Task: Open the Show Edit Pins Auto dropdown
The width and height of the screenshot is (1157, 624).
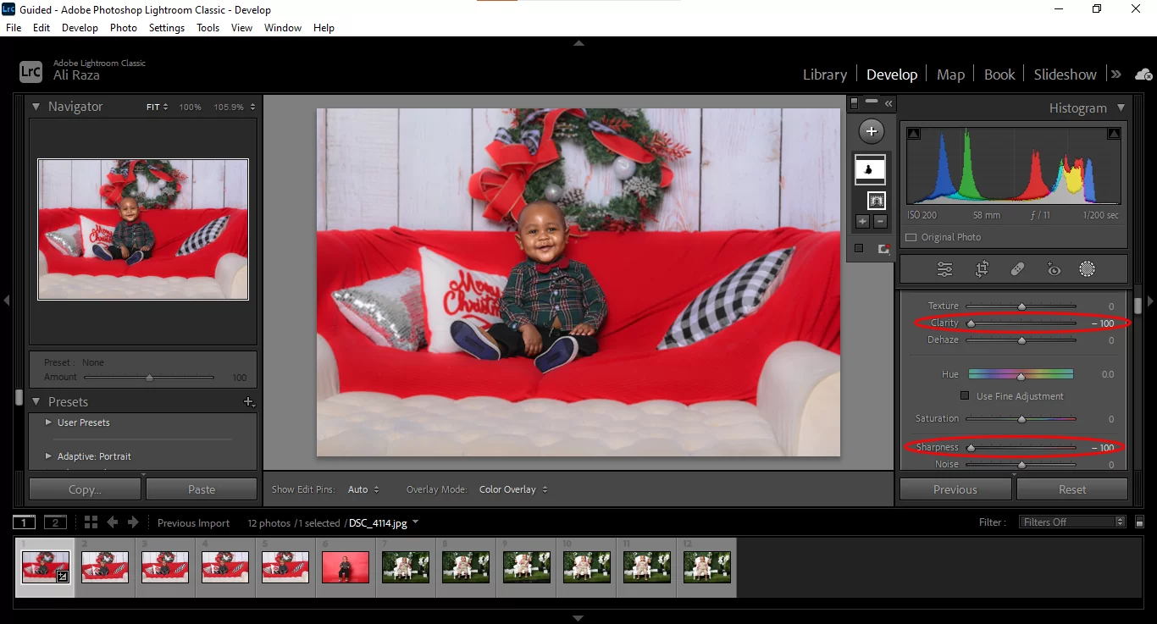Action: (x=363, y=489)
